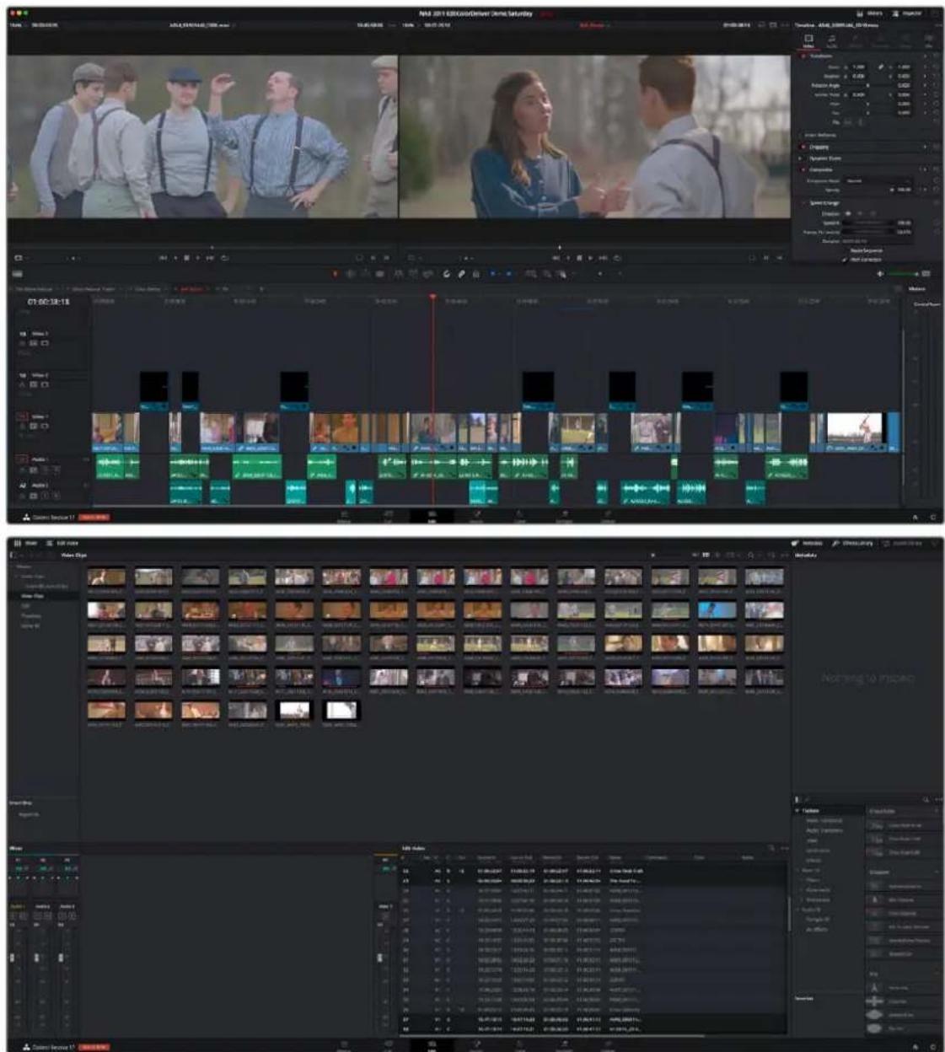
Task: Go to the Deliver page in top window
Action: (x=608, y=514)
